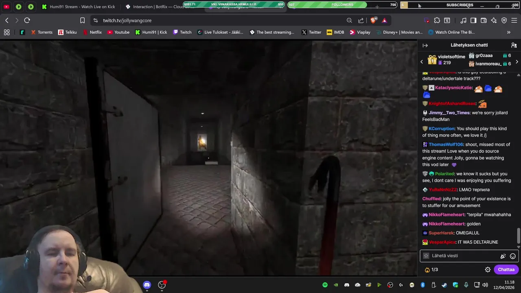Open the zoom magnifier icon in address bar
The image size is (521, 293).
click(x=349, y=20)
